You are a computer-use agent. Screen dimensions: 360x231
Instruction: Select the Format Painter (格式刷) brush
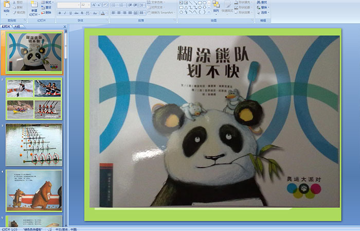pos(20,12)
